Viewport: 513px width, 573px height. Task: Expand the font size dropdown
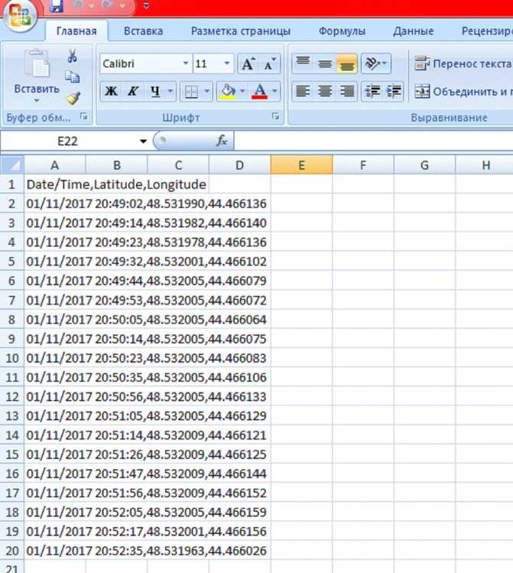click(227, 64)
